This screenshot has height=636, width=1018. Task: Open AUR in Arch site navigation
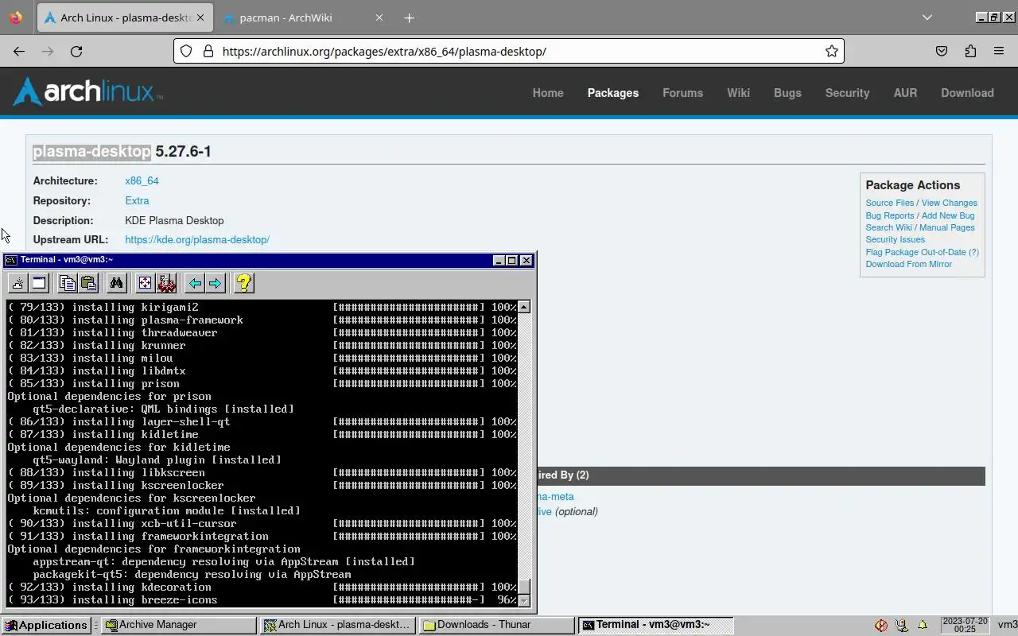[x=905, y=93]
